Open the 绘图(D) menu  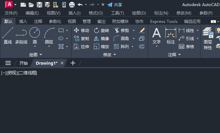pos(139,13)
